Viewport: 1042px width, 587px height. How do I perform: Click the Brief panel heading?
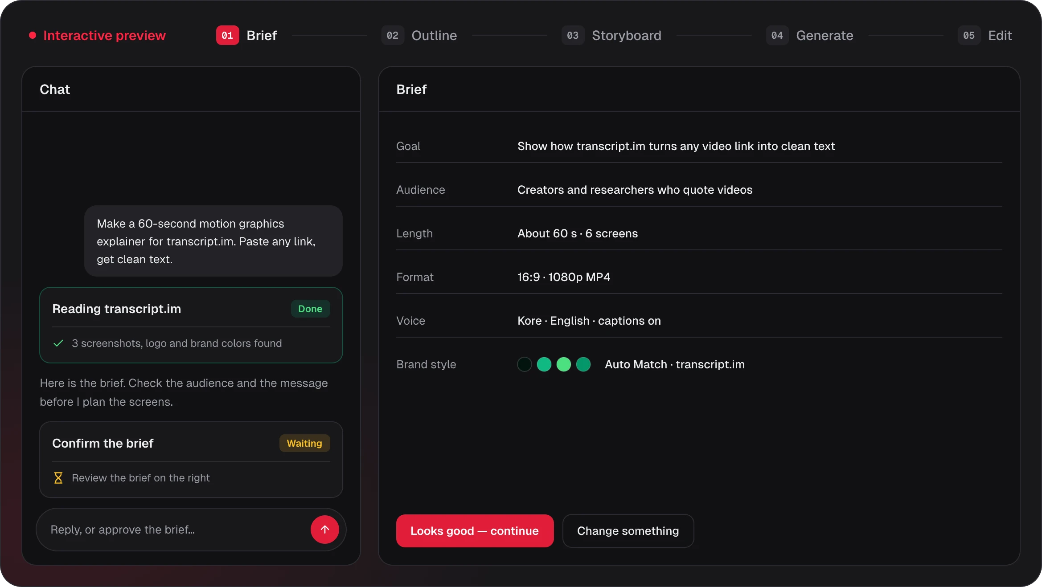tap(411, 89)
